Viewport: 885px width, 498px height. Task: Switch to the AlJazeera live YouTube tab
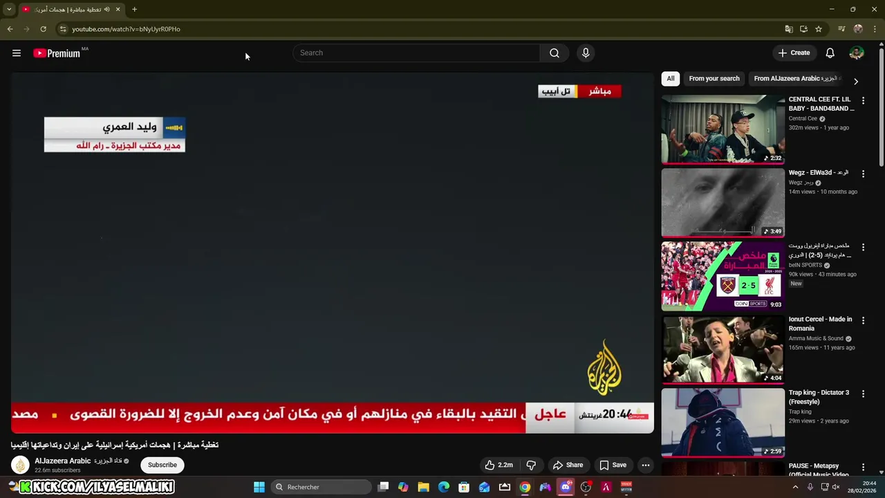[x=69, y=10]
